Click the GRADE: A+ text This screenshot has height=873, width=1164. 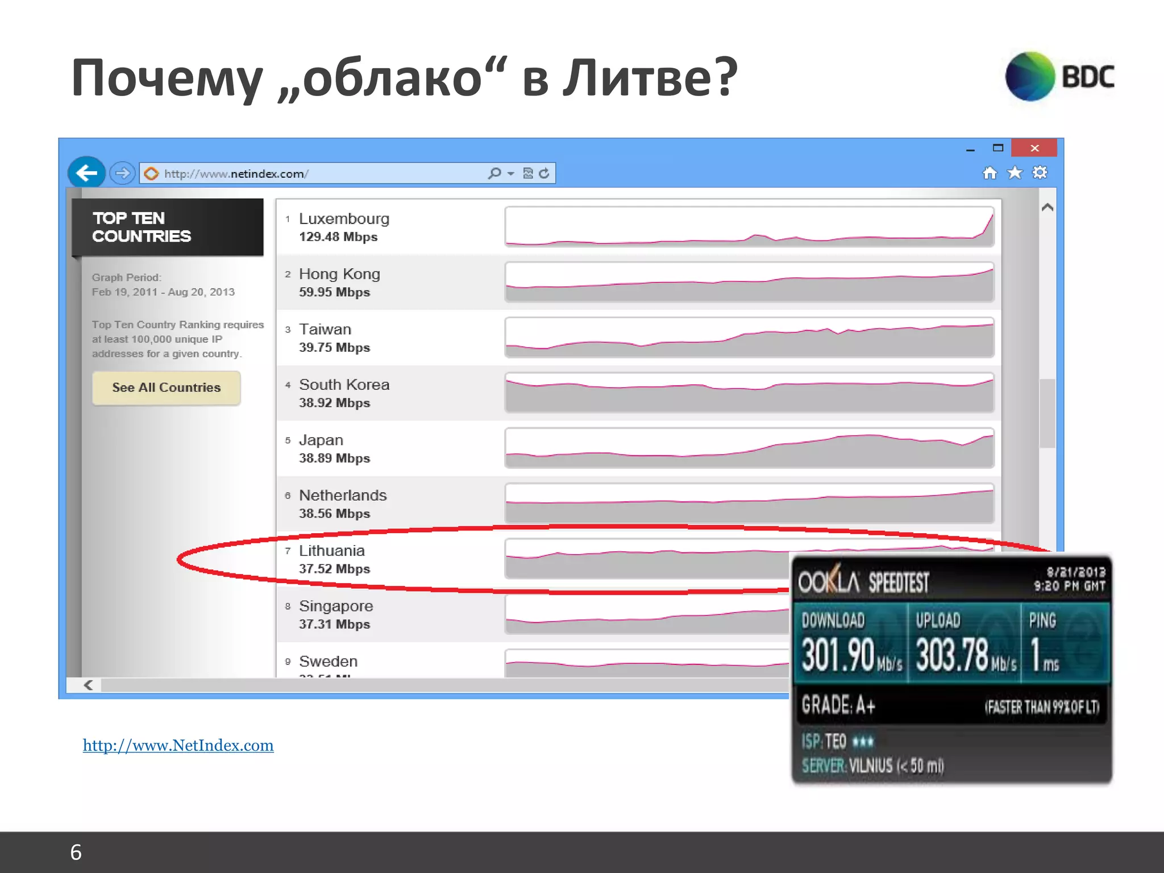click(838, 705)
